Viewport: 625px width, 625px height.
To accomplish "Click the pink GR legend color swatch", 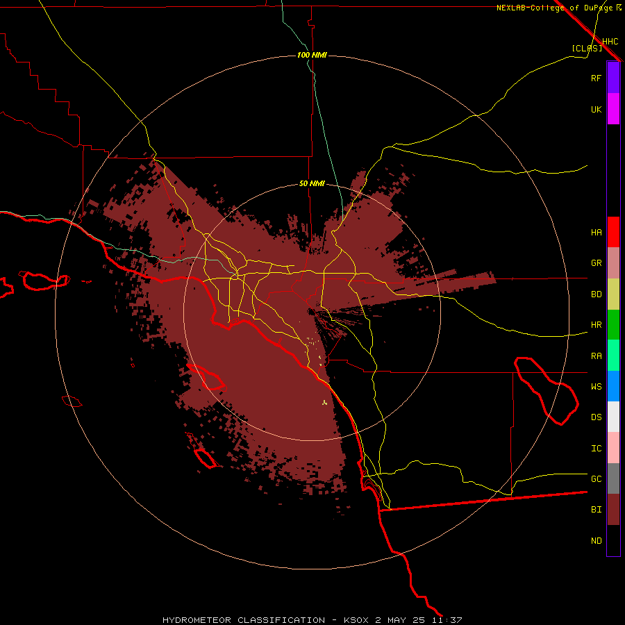I will point(613,262).
